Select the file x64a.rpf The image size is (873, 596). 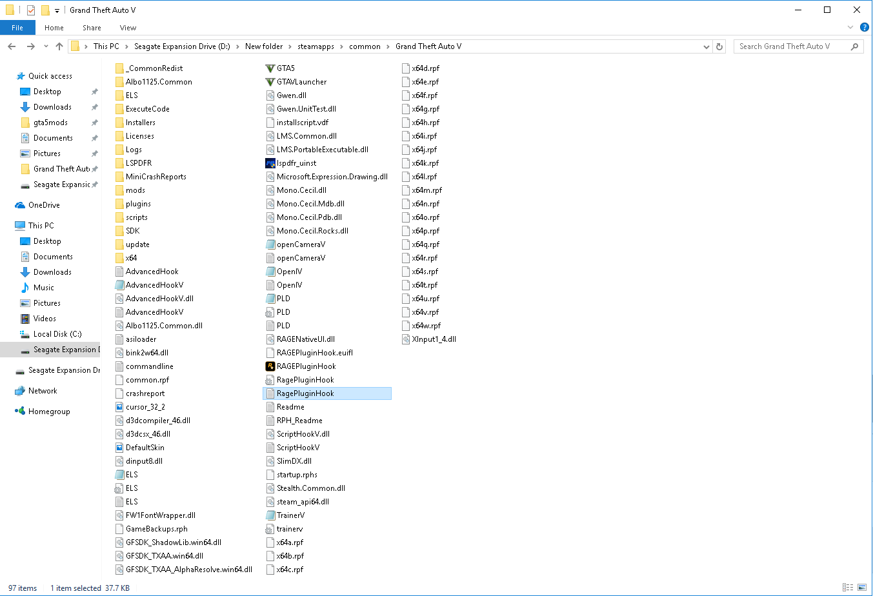[x=285, y=542]
